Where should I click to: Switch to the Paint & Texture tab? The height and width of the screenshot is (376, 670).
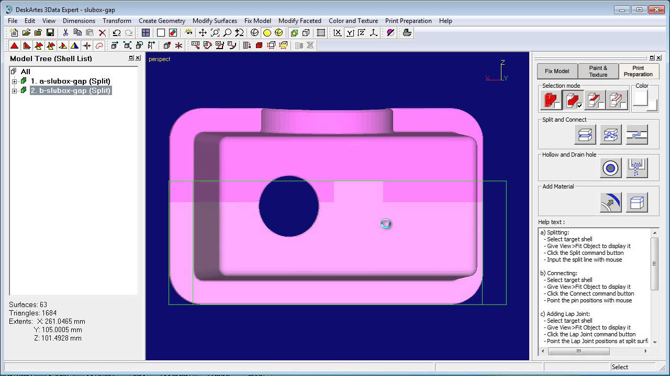point(598,71)
